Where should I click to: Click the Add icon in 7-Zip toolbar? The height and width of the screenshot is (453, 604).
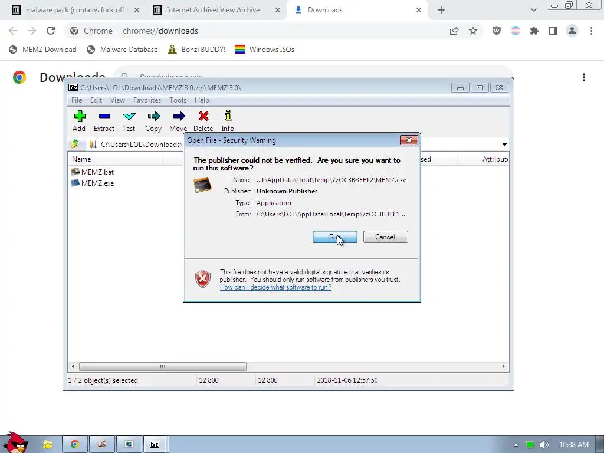click(x=80, y=121)
